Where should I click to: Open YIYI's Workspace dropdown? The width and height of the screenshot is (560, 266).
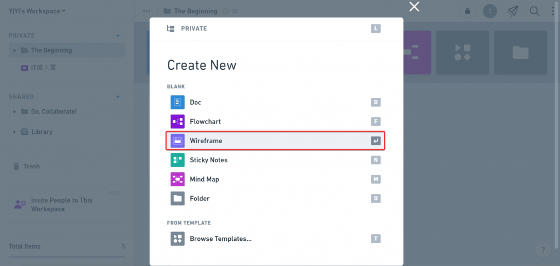click(x=37, y=11)
